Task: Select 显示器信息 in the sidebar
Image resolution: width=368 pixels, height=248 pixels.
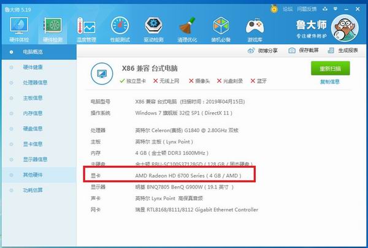Action: (39, 159)
